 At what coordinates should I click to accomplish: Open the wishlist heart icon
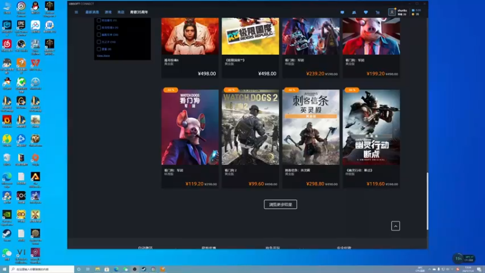pos(366,12)
